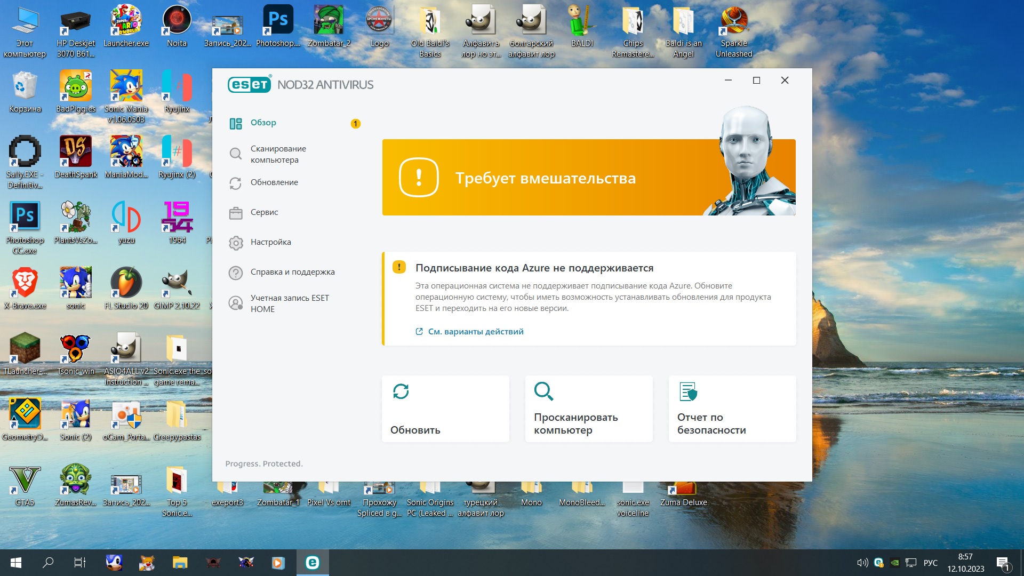Select the yuzu emulator shortcut
The image size is (1024, 576).
126,223
